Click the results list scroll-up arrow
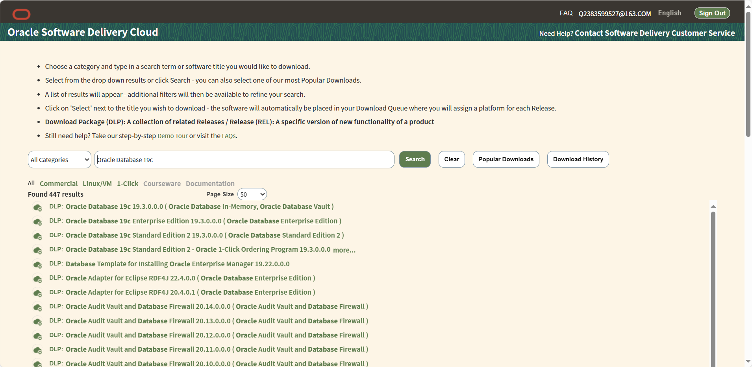Image resolution: width=752 pixels, height=367 pixels. click(x=713, y=206)
